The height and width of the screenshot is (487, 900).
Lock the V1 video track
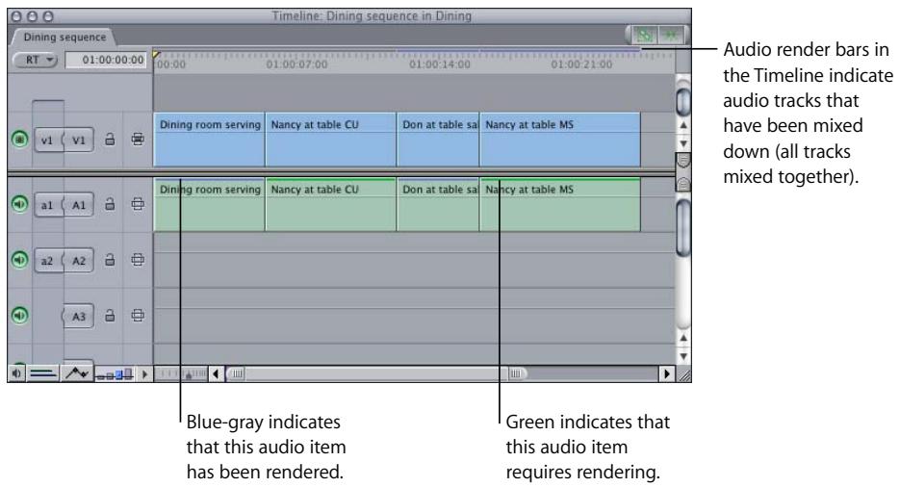pos(109,140)
